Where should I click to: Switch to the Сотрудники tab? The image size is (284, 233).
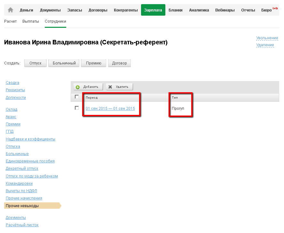tap(55, 21)
